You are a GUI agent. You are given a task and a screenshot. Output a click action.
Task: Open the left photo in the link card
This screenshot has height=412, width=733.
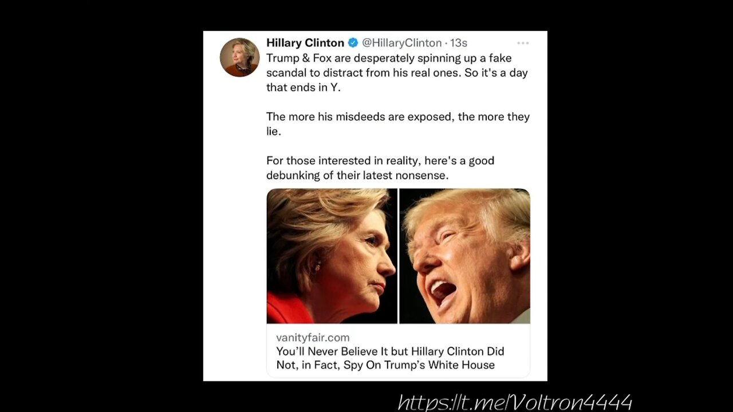click(x=332, y=256)
